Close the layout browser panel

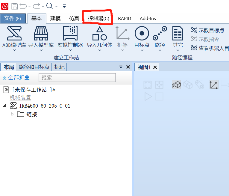(128, 67)
